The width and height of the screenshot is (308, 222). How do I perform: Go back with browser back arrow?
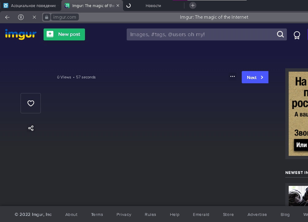tap(7, 17)
